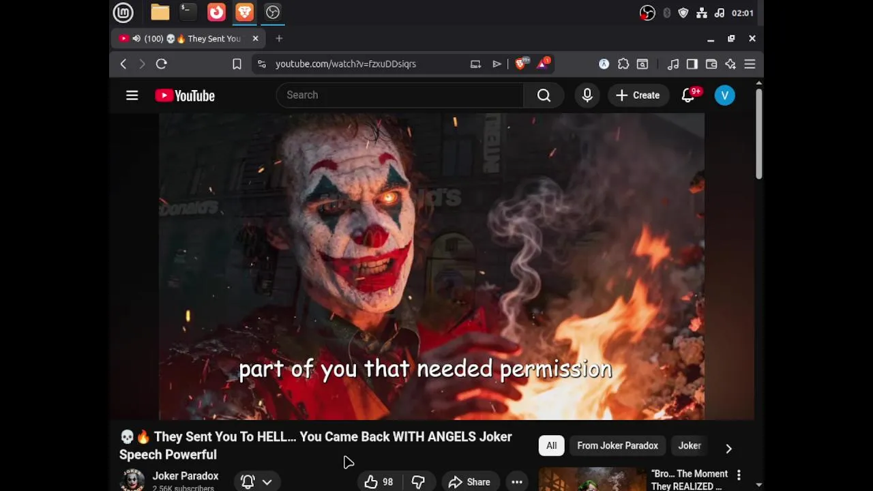
Task: Open Joker Paradox channel avatar
Action: (132, 480)
